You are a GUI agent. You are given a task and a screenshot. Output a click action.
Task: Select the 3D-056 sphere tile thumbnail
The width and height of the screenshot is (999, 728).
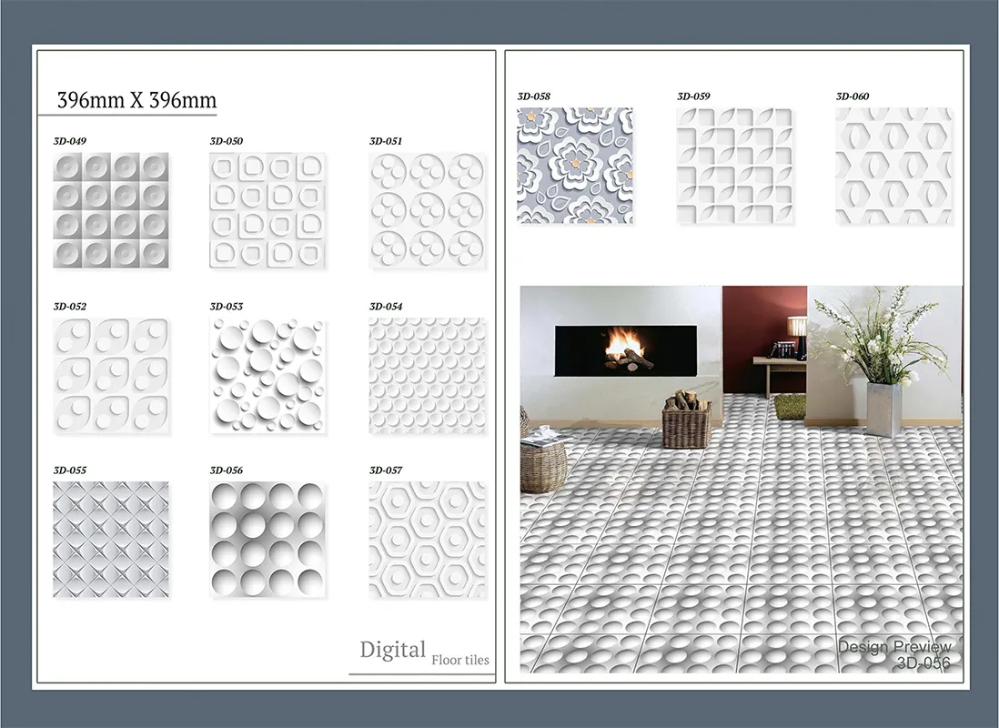[x=267, y=540]
